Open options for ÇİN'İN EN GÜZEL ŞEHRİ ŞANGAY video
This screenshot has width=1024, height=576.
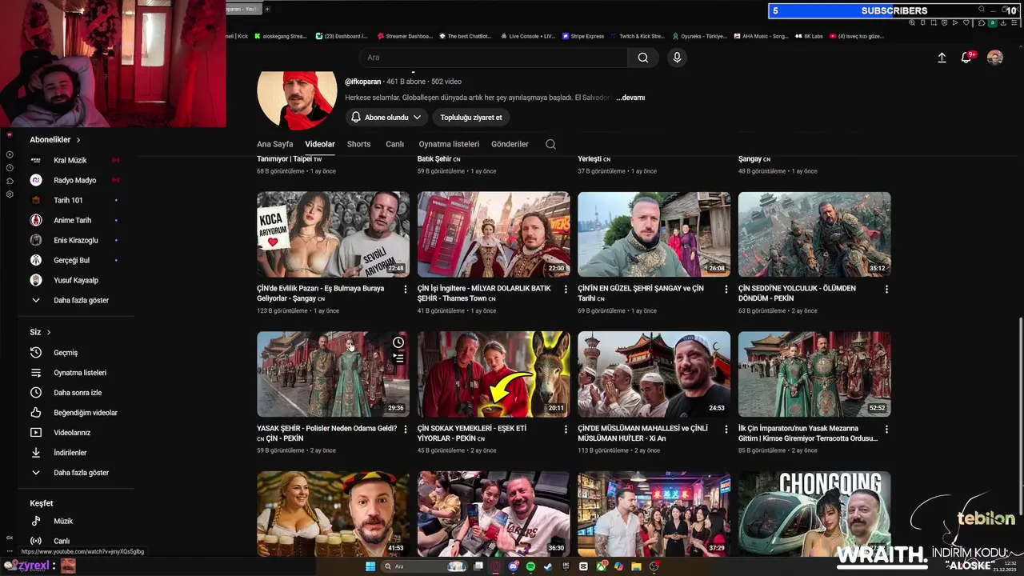tap(726, 289)
